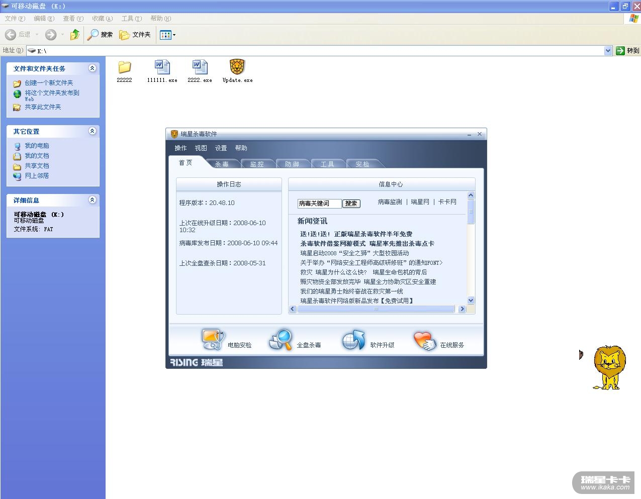The width and height of the screenshot is (641, 499).
Task: Collapse the 文件和文件夹任务 panel
Action: [92, 68]
